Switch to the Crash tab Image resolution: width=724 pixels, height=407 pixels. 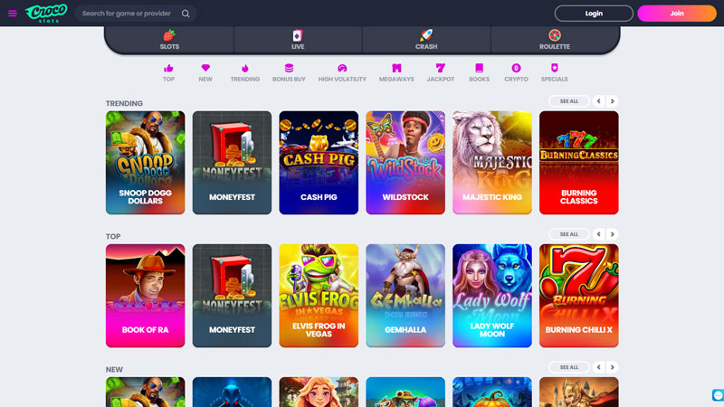pos(426,40)
